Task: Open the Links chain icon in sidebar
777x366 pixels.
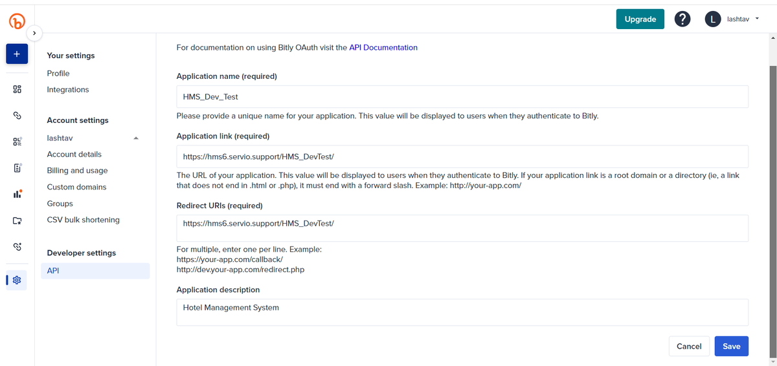Action: [x=17, y=115]
